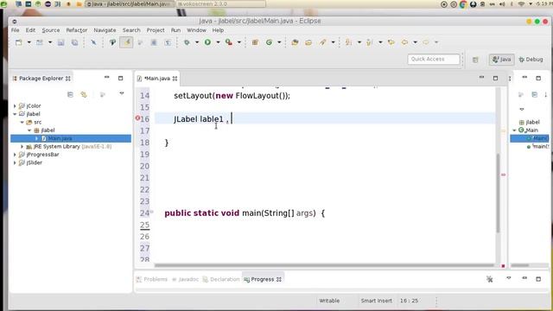
Task: Open the dropdown next to the New icon
Action: 29,42
